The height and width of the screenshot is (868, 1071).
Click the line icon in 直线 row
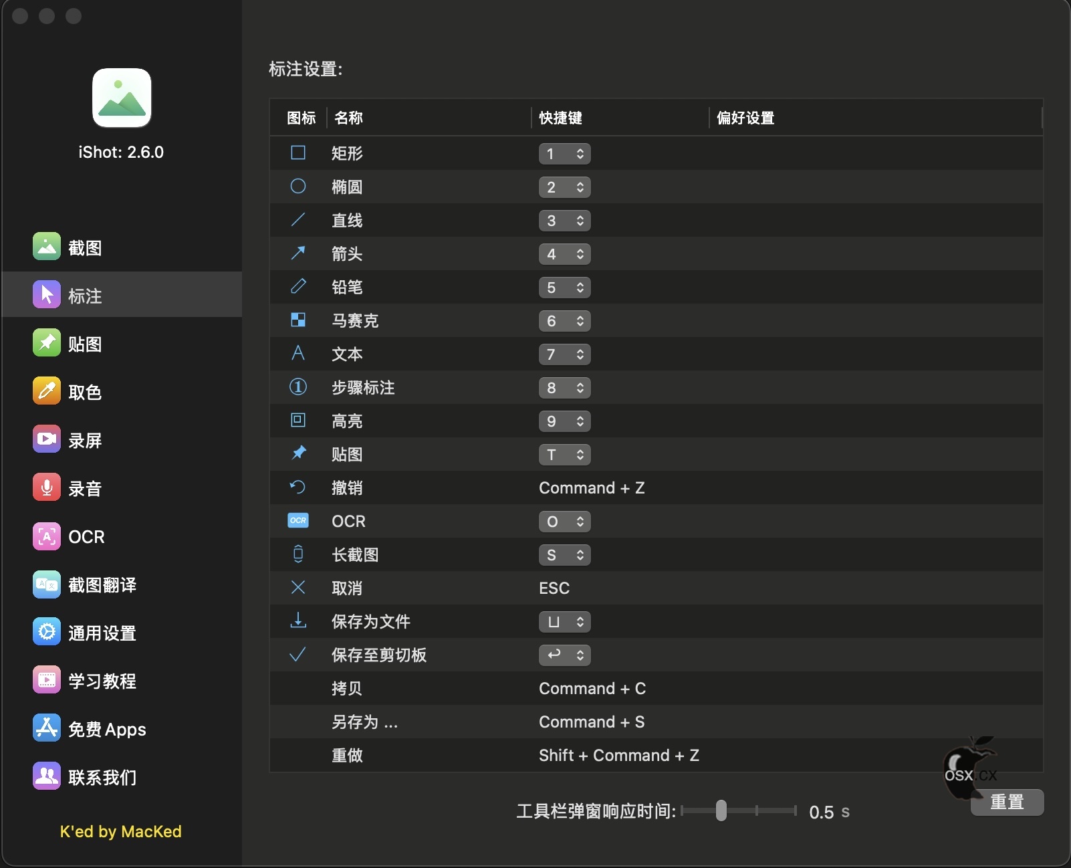298,220
